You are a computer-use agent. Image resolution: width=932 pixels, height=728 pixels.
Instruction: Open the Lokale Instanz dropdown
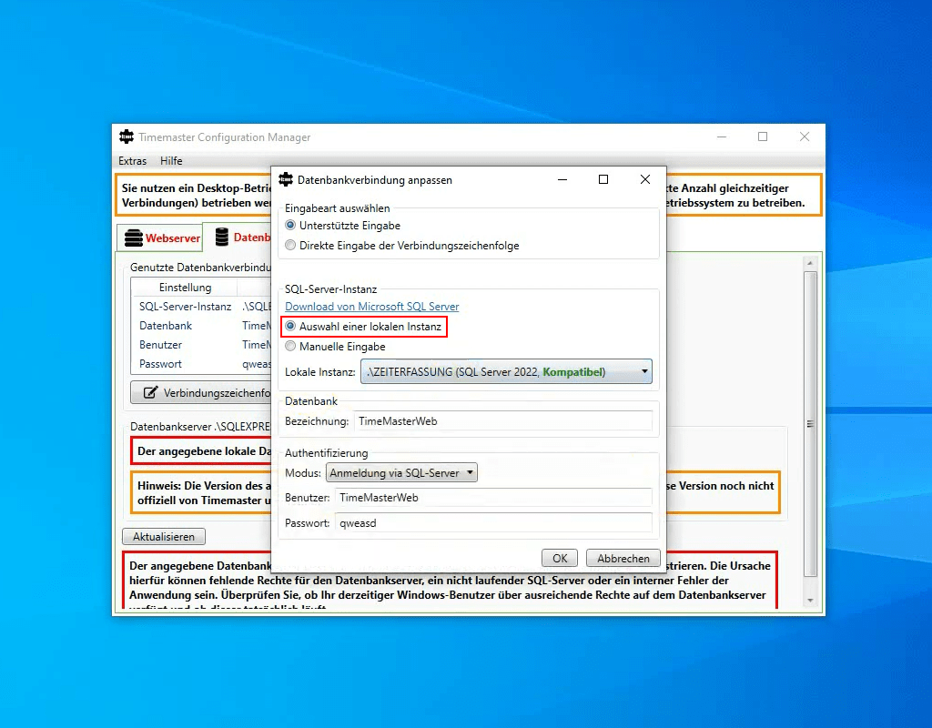[506, 371]
